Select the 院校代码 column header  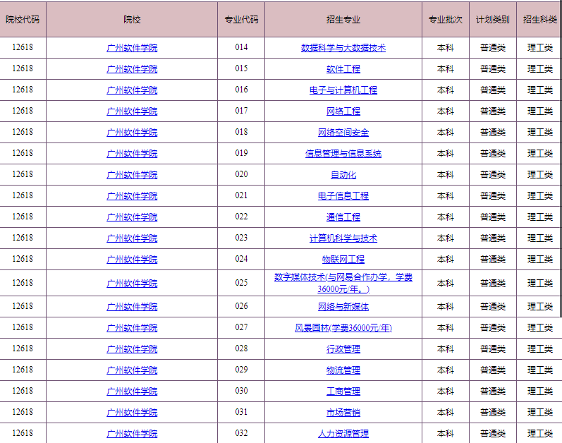pos(23,19)
